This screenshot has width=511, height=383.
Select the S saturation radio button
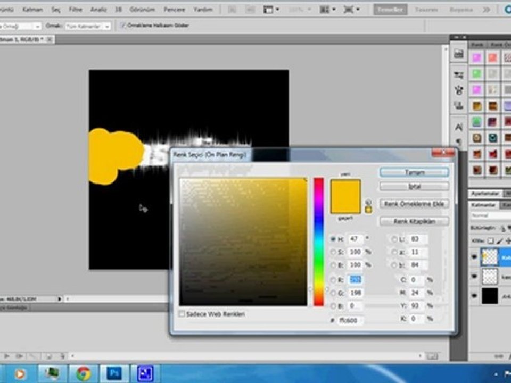pyautogui.click(x=333, y=252)
